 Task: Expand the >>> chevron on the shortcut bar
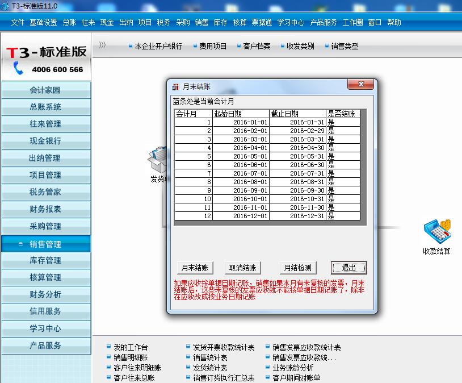(x=102, y=45)
